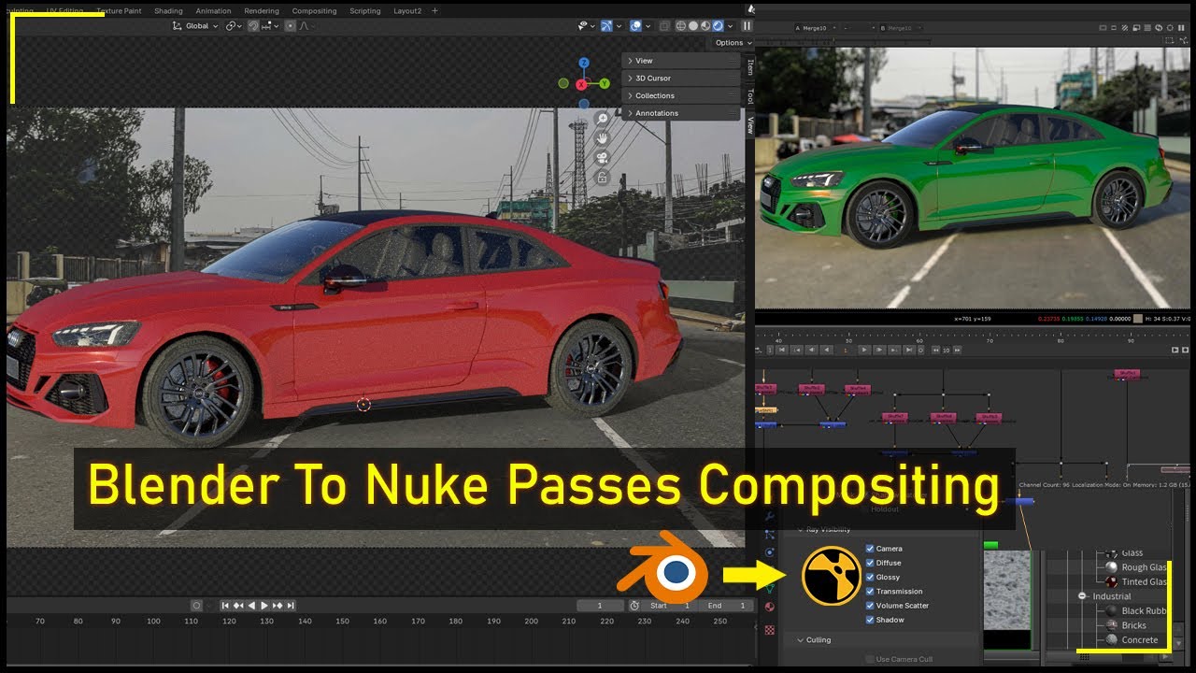Open the pivot point dropdown
The height and width of the screenshot is (673, 1196).
(233, 26)
